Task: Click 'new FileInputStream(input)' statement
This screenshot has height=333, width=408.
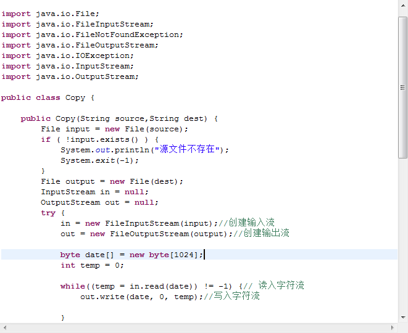Action: point(139,223)
